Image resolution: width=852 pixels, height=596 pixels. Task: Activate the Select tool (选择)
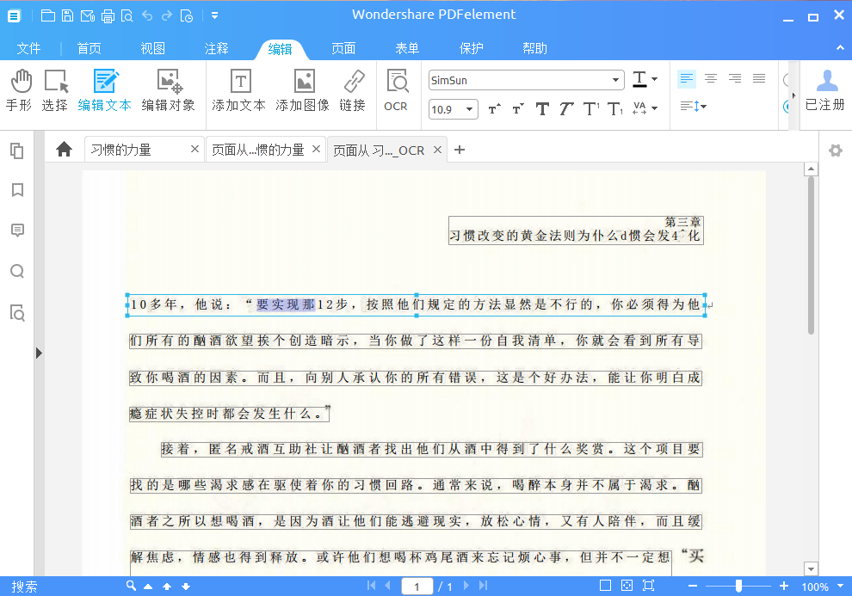[x=55, y=90]
